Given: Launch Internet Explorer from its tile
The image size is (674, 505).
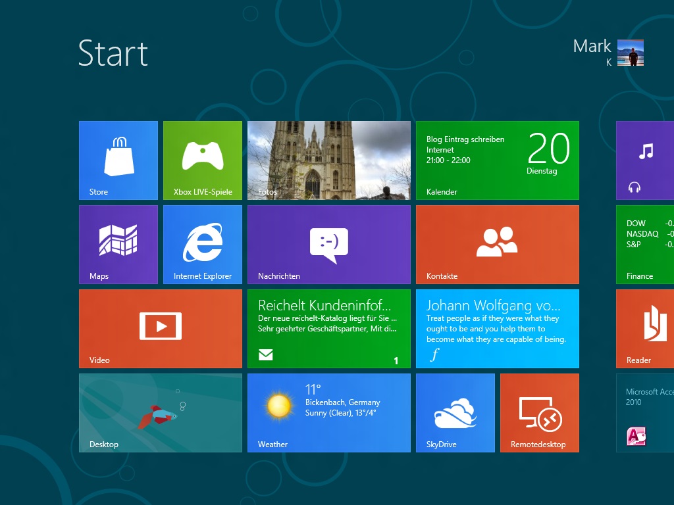Looking at the screenshot, I should point(203,245).
